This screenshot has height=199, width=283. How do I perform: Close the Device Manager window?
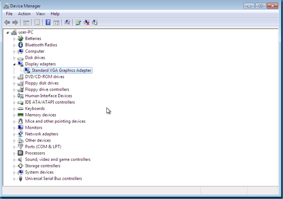[x=272, y=6]
